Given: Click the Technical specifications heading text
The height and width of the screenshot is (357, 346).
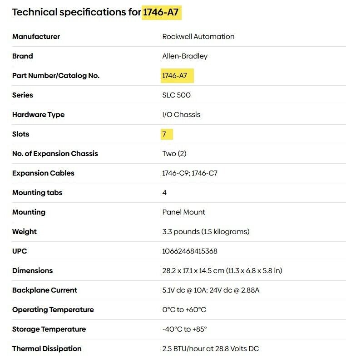Looking at the screenshot, I should (x=76, y=12).
